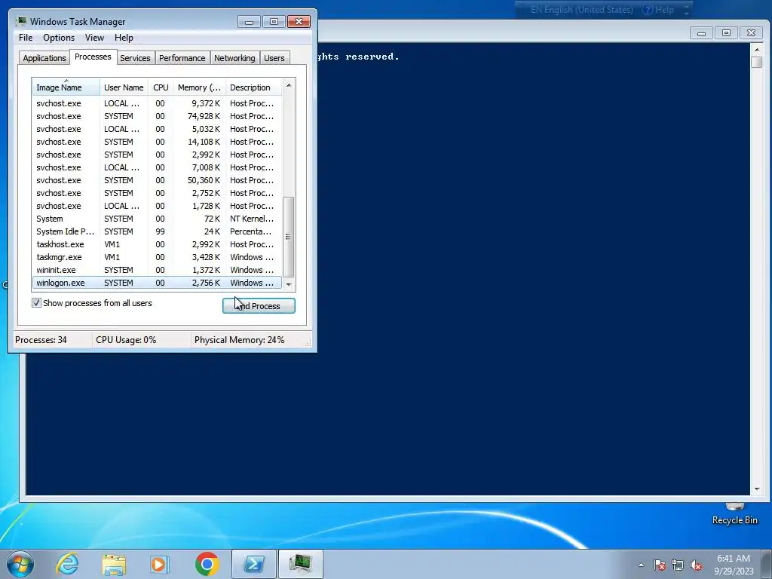The width and height of the screenshot is (772, 579).
Task: Click the Task Manager title bar icon
Action: click(x=21, y=21)
